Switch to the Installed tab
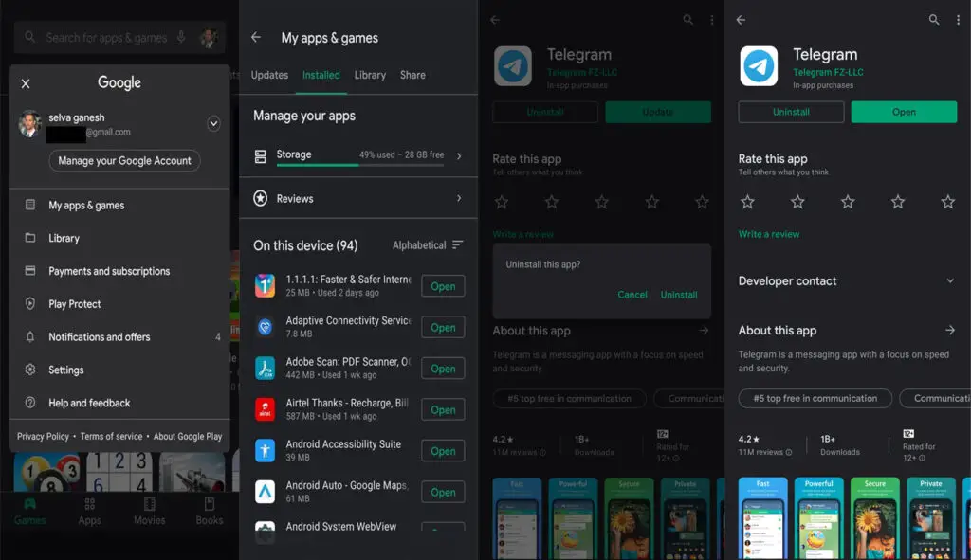The width and height of the screenshot is (971, 560). point(321,76)
